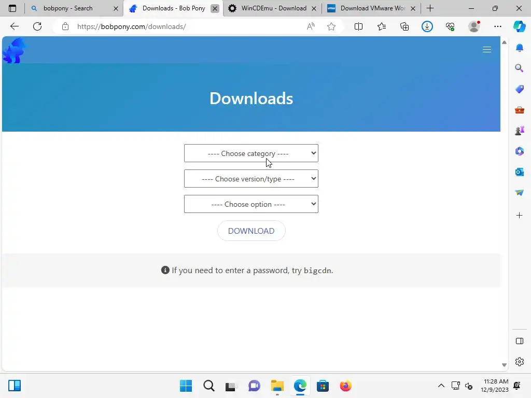Screen dimensions: 531x398
Task: Open the Favorites list
Action: (382, 26)
